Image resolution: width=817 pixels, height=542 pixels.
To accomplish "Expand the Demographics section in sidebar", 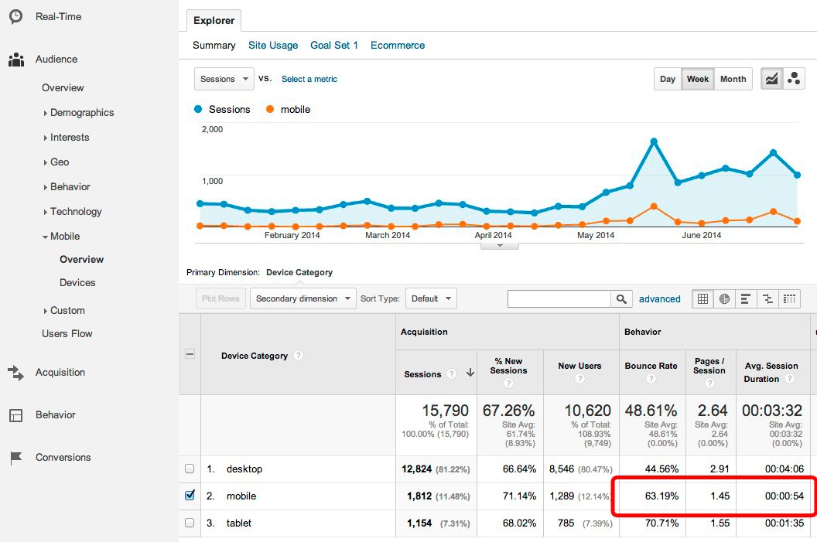I will (81, 113).
